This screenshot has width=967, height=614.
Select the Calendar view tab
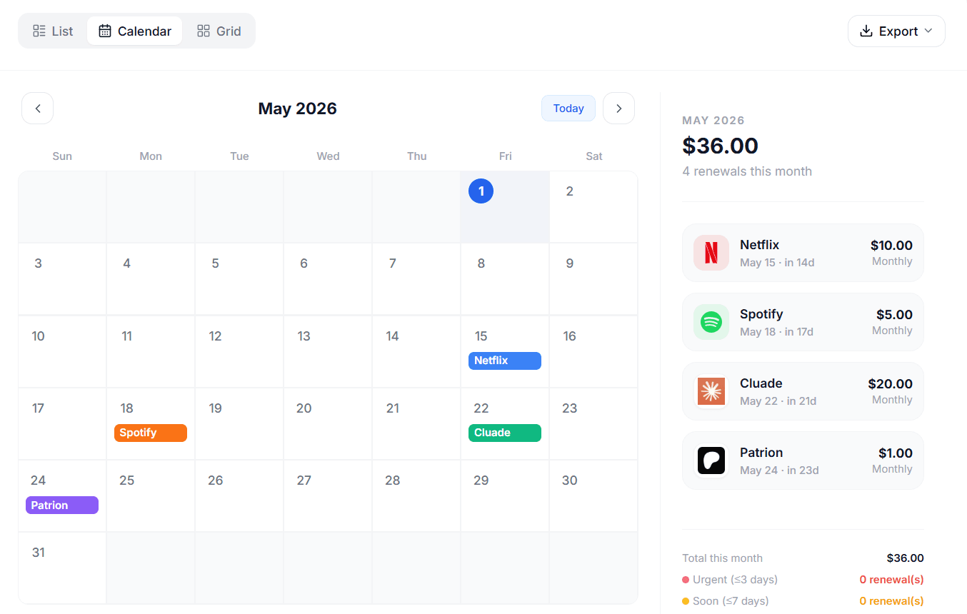tap(135, 31)
